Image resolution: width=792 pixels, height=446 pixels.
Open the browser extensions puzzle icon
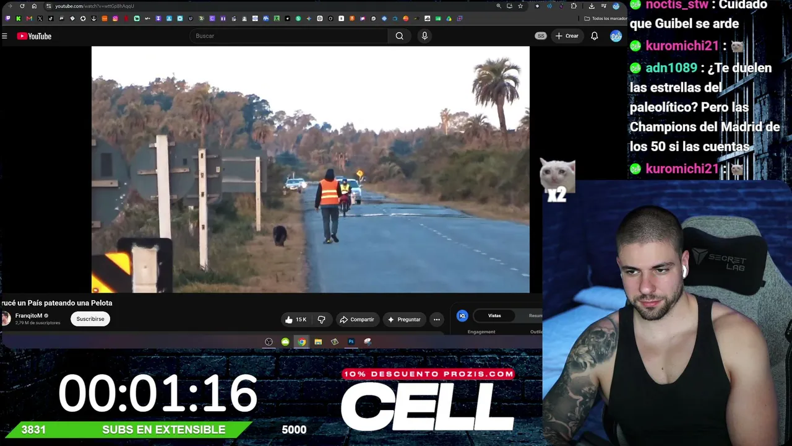tap(574, 6)
